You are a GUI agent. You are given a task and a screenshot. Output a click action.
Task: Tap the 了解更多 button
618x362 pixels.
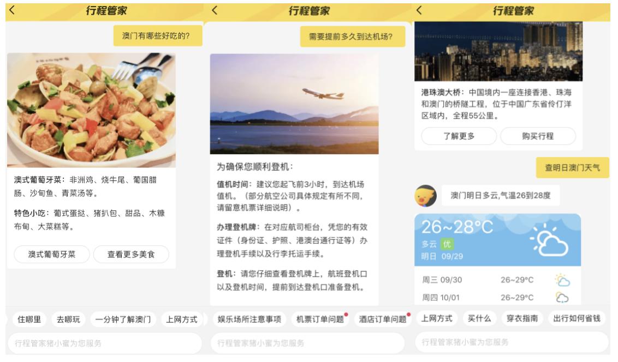(x=459, y=136)
